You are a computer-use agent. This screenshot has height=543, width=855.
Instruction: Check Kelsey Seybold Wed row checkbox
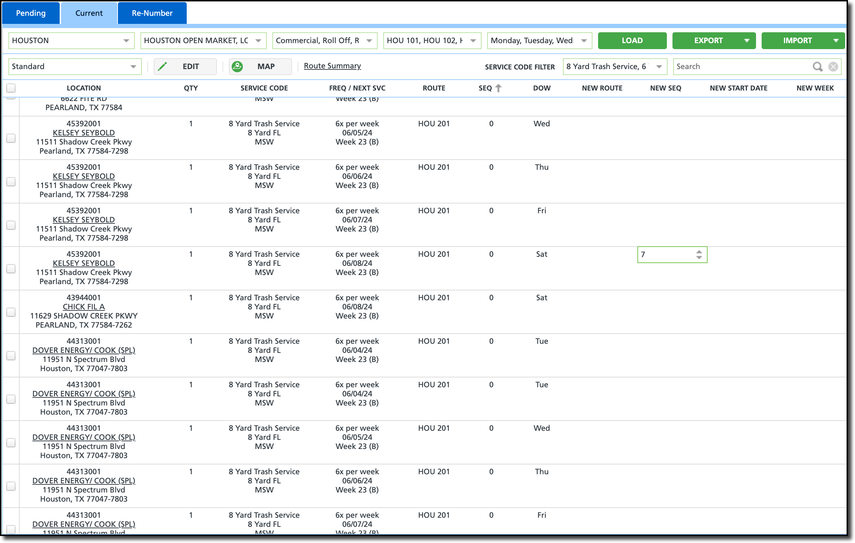(11, 138)
